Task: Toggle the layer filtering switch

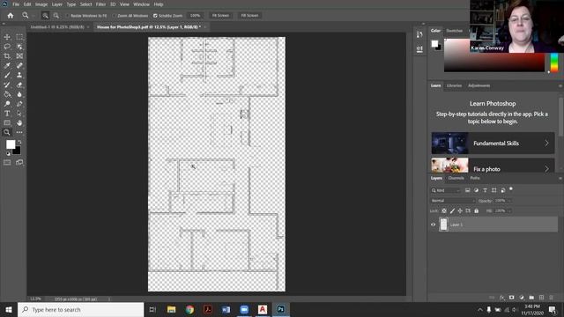Action: click(511, 189)
